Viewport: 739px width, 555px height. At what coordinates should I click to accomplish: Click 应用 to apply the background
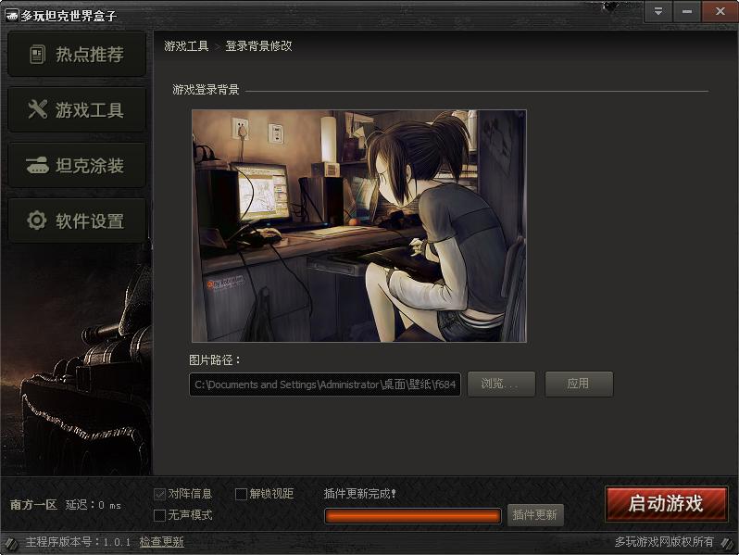(579, 384)
